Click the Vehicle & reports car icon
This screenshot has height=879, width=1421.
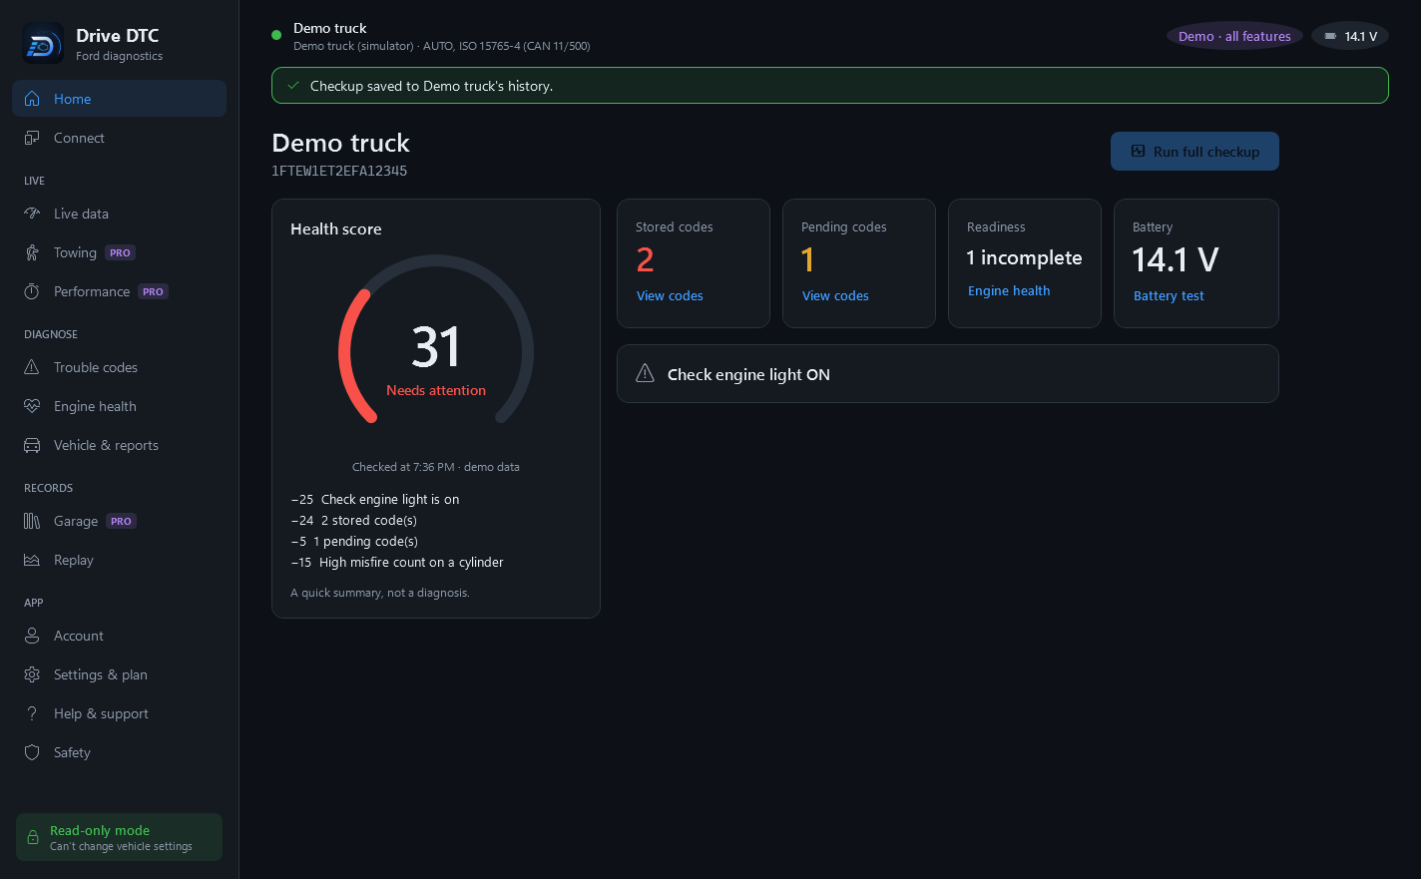32,445
